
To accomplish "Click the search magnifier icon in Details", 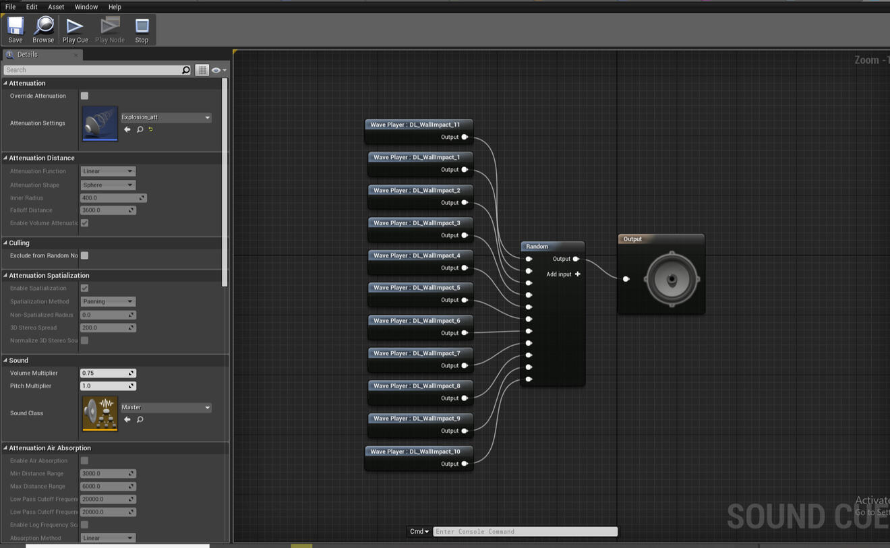I will coord(186,70).
